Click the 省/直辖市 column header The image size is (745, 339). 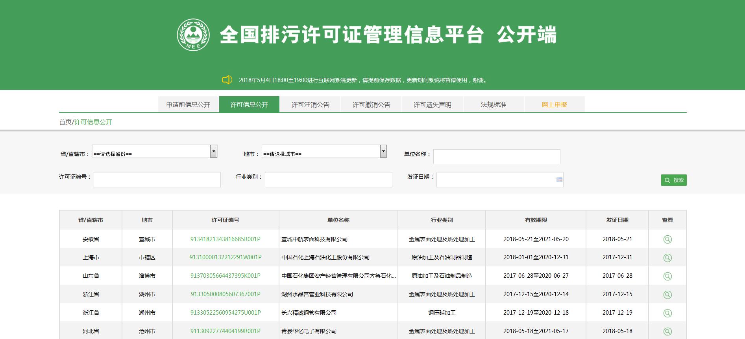pos(91,220)
